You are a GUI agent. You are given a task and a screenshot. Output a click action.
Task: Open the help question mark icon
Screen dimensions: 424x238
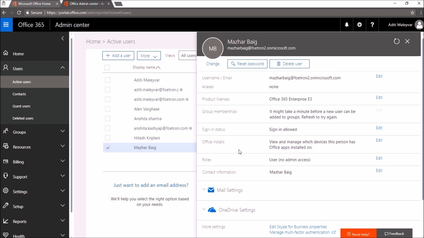[372, 25]
